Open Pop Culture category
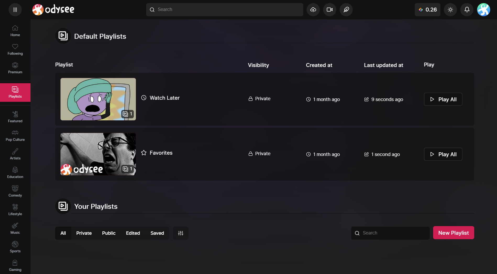The width and height of the screenshot is (497, 274). pos(15,136)
